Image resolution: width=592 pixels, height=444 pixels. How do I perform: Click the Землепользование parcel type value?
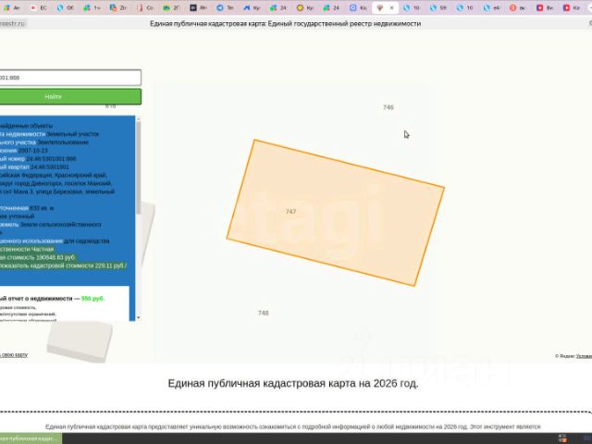pos(63,142)
